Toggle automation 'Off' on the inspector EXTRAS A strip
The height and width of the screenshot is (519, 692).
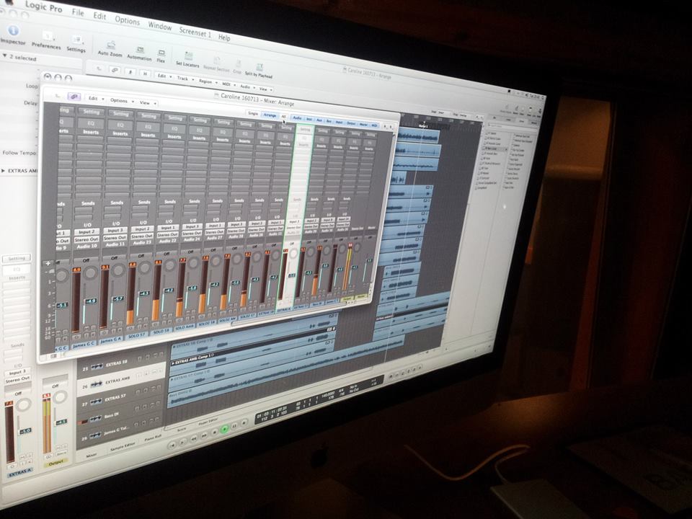tap(18, 394)
